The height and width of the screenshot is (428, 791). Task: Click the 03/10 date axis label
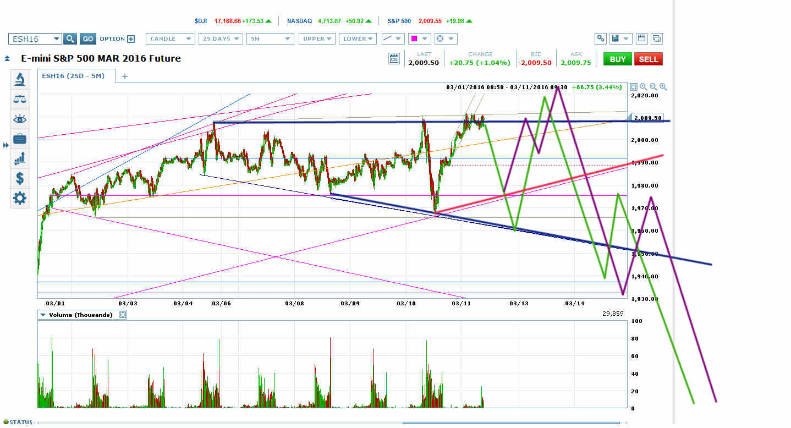point(406,303)
